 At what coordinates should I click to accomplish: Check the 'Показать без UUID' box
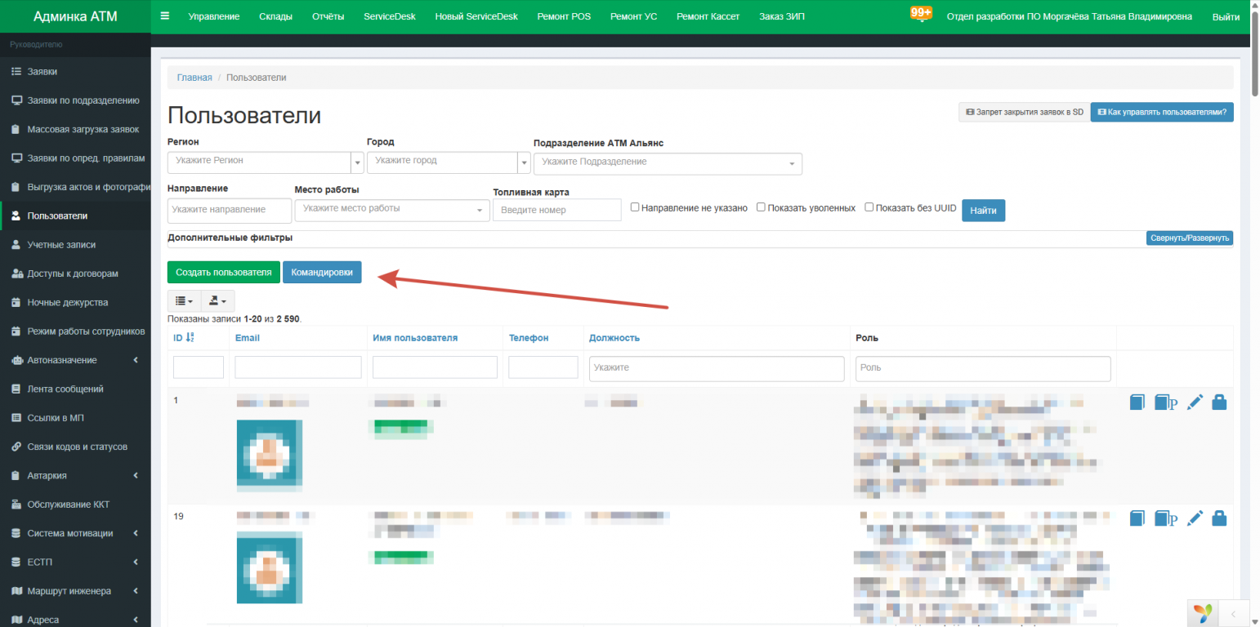[869, 207]
